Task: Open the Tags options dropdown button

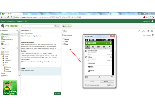Action: pyautogui.click(x=17, y=48)
